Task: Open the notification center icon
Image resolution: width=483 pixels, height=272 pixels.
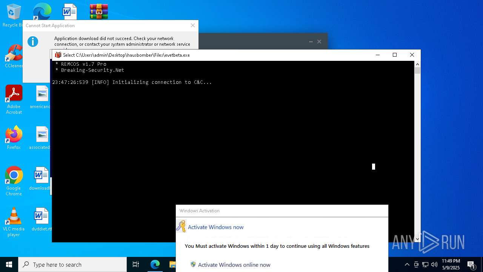Action: [x=471, y=264]
